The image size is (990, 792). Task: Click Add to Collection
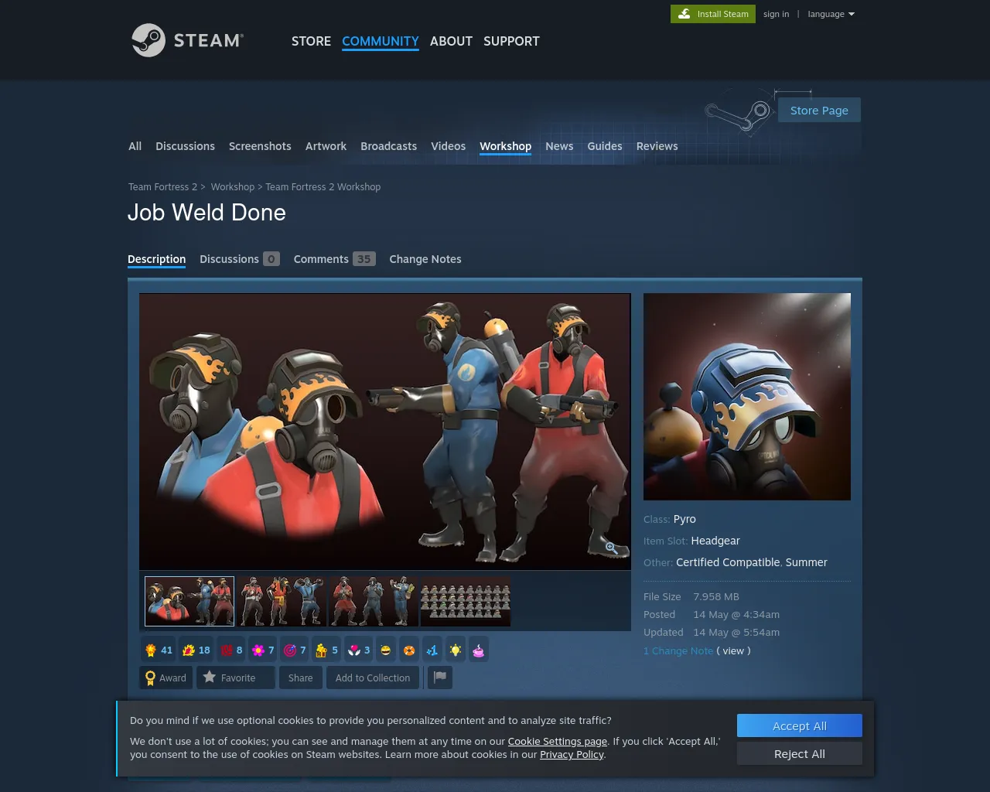tap(373, 678)
